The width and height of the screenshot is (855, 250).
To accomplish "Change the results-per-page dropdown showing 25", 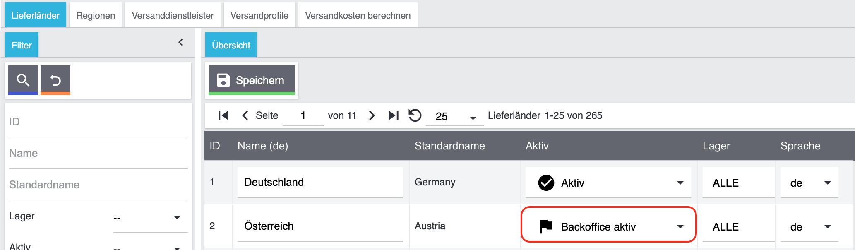I will coord(455,116).
